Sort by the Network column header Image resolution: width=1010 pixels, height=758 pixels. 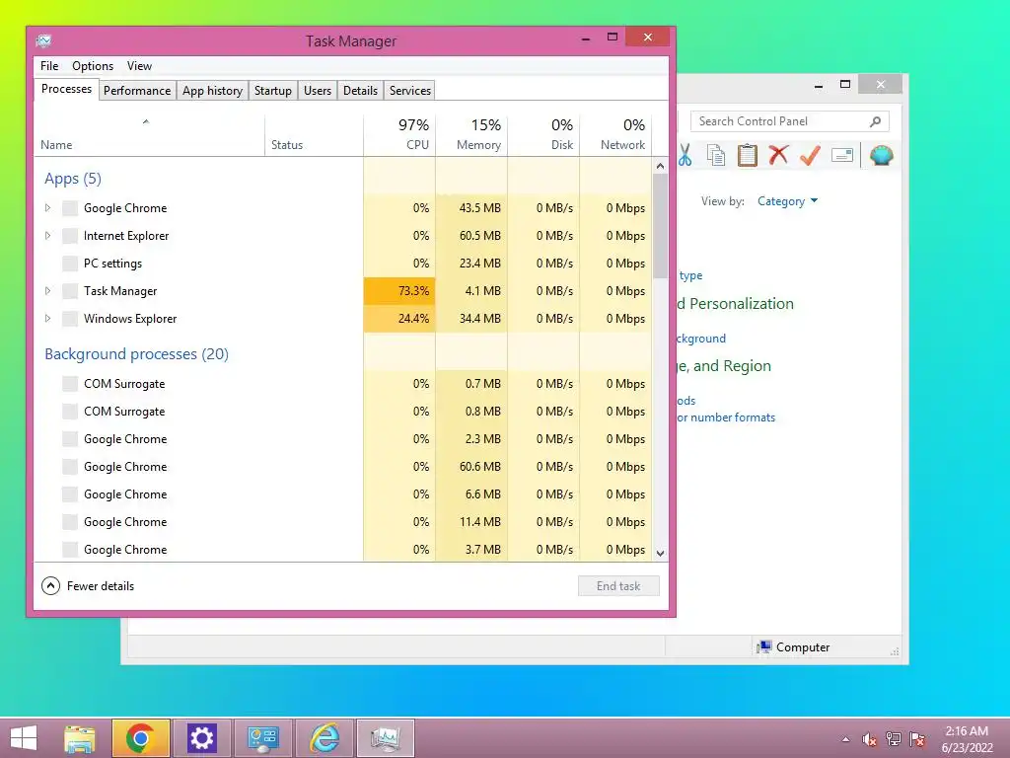pos(615,134)
